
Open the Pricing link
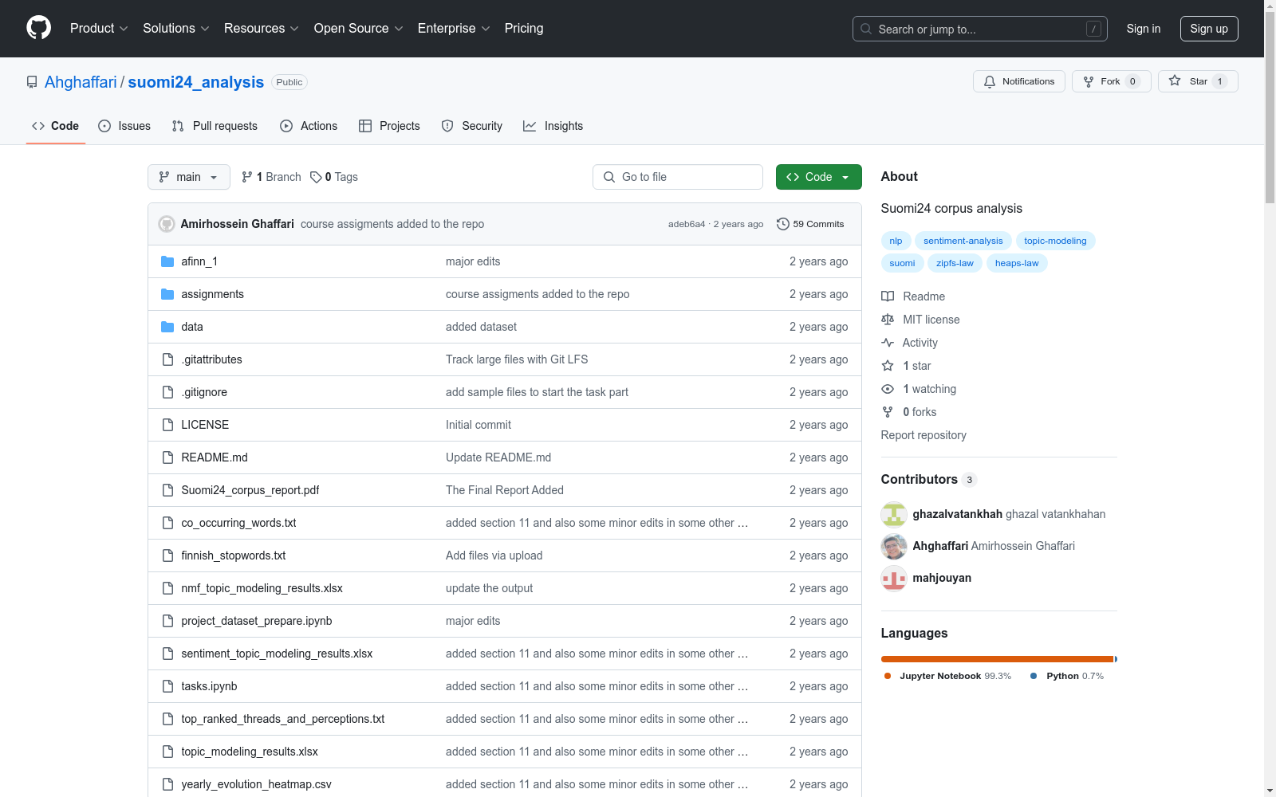[524, 29]
